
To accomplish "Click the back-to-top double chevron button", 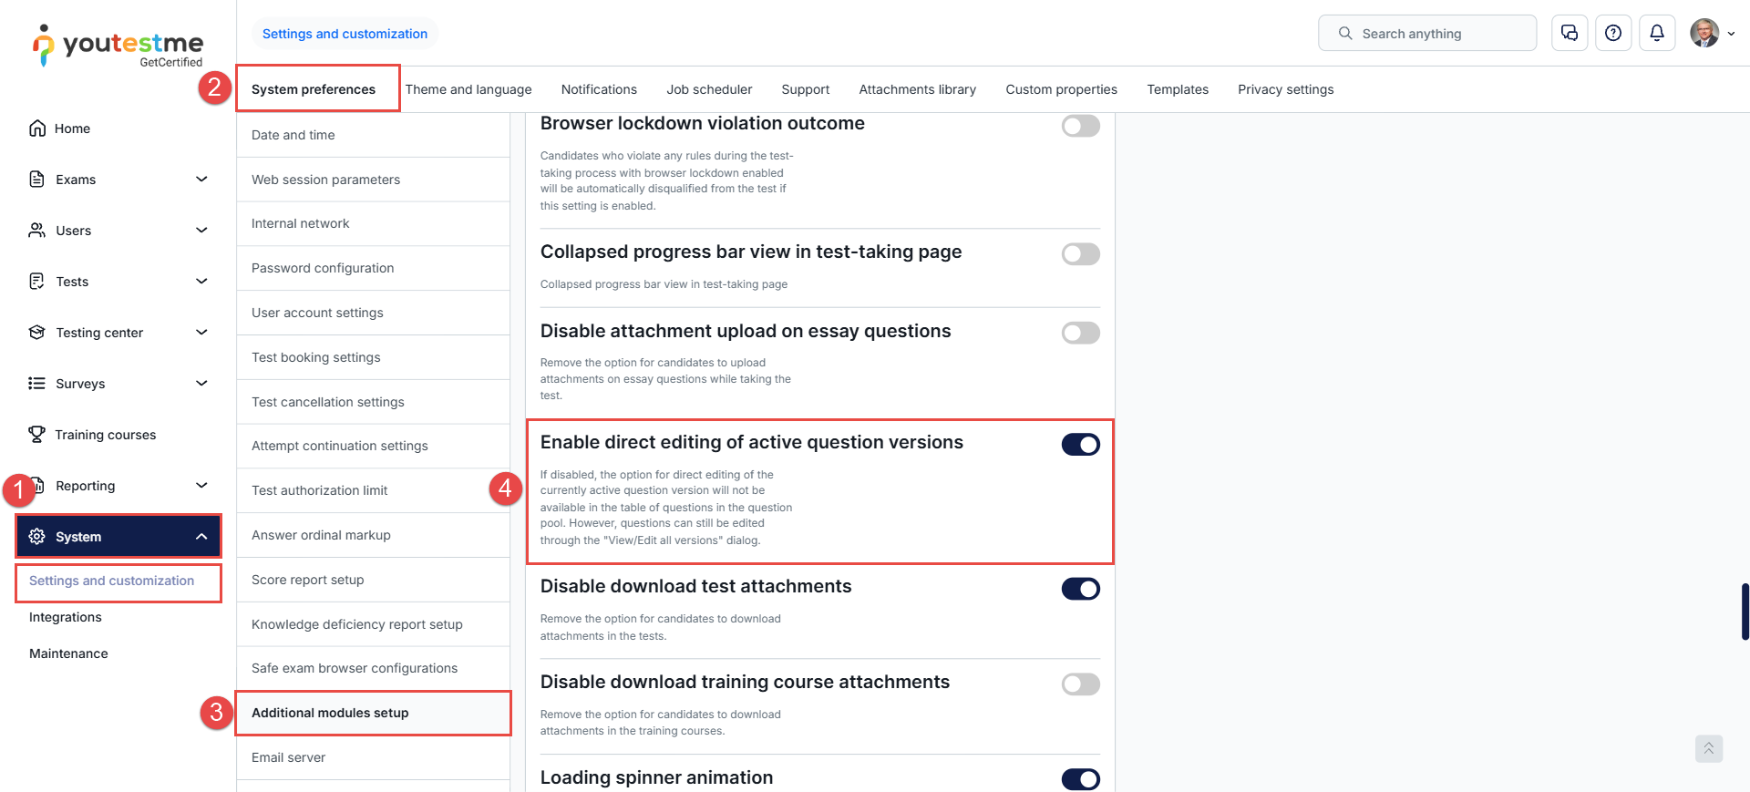I will click(x=1709, y=748).
